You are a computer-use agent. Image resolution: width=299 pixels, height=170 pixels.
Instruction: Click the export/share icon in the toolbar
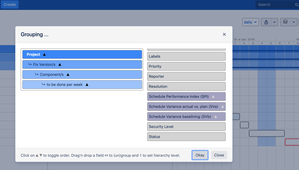click(266, 22)
